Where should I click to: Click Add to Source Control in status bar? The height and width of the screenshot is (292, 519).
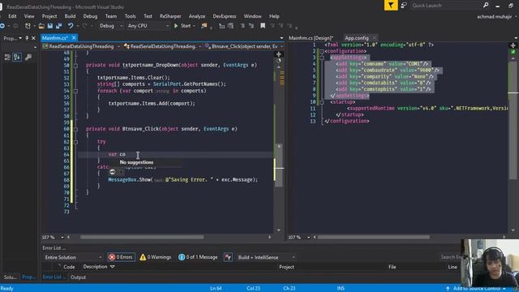[x=476, y=289]
